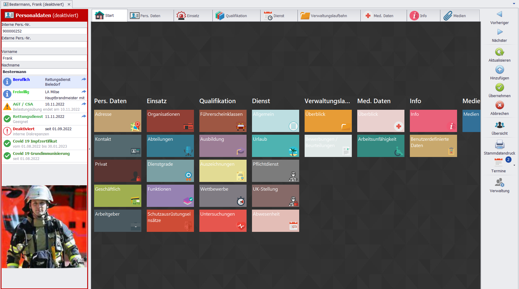Screen dimensions: 519x289
Task: Open the Arbeitsunfähigkeit tile
Action: (x=381, y=146)
